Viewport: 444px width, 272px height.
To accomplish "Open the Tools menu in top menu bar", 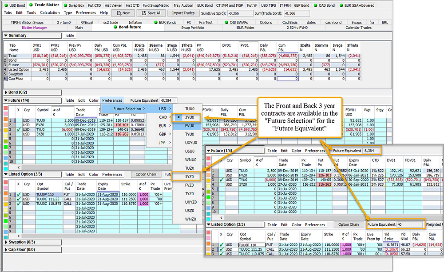I will (31, 13).
